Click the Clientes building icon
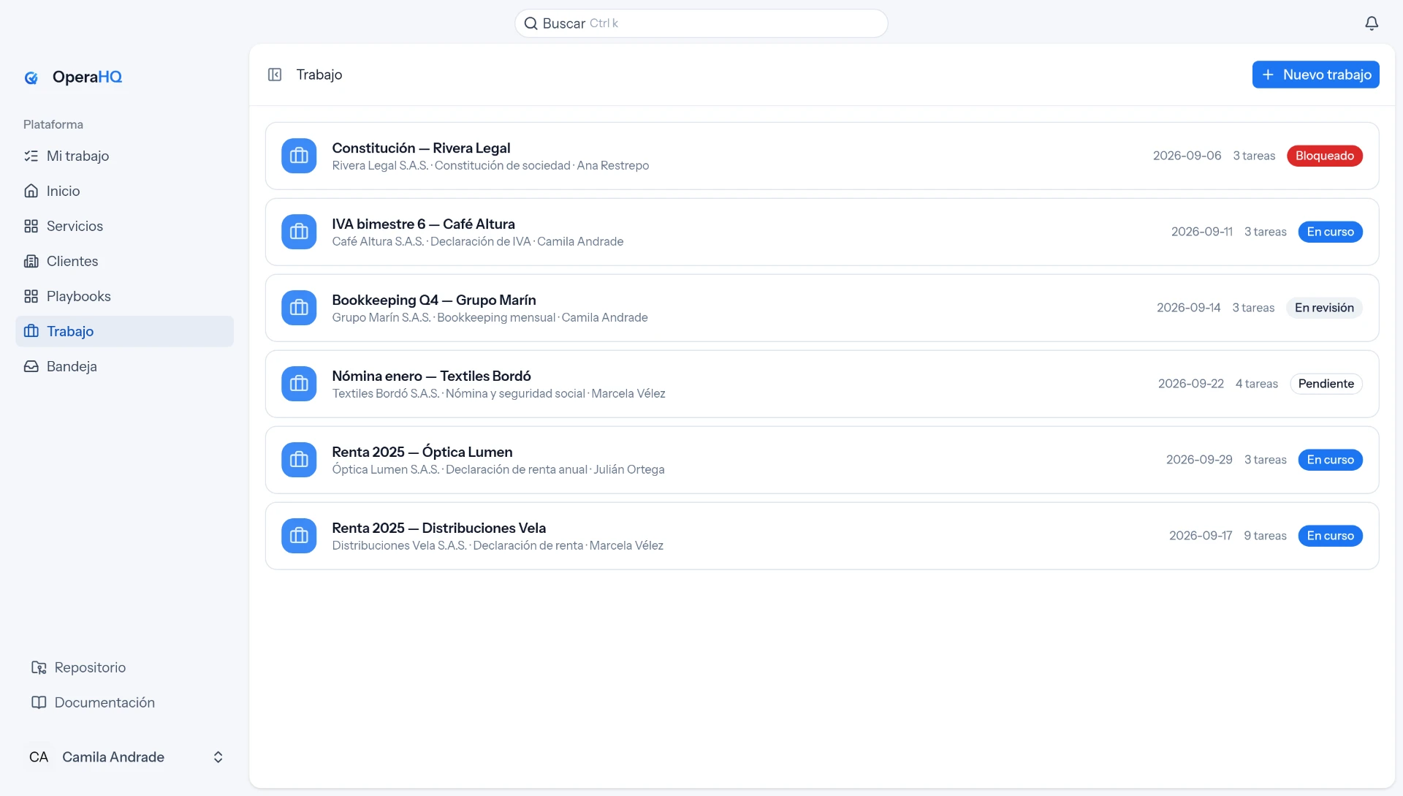Screen dimensions: 1403x796 31,261
